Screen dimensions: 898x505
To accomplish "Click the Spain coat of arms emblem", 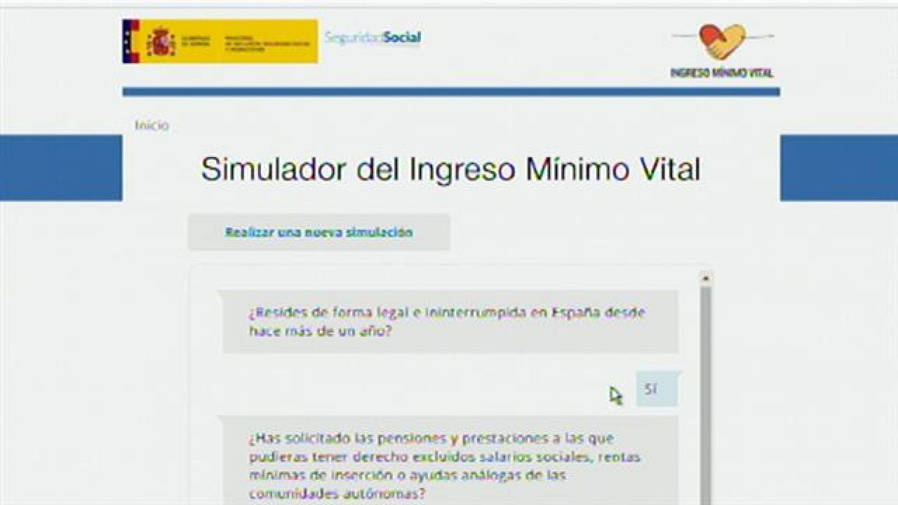I will (x=161, y=42).
